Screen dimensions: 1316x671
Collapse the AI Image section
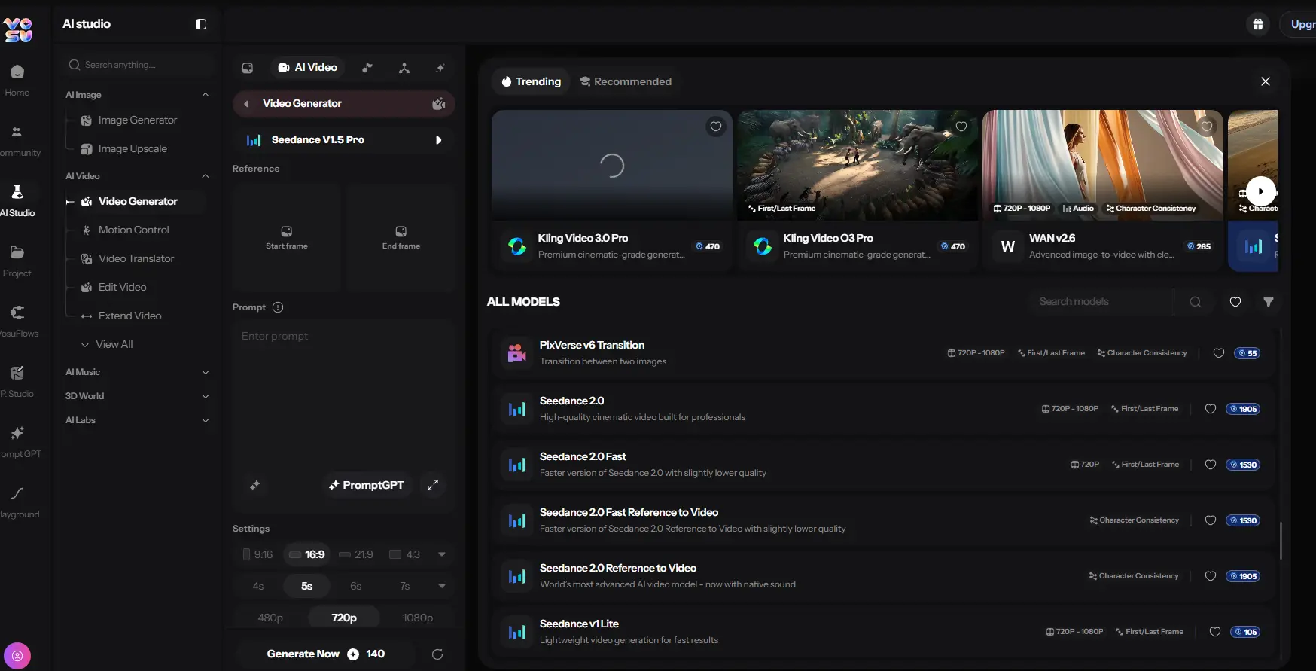tap(206, 95)
